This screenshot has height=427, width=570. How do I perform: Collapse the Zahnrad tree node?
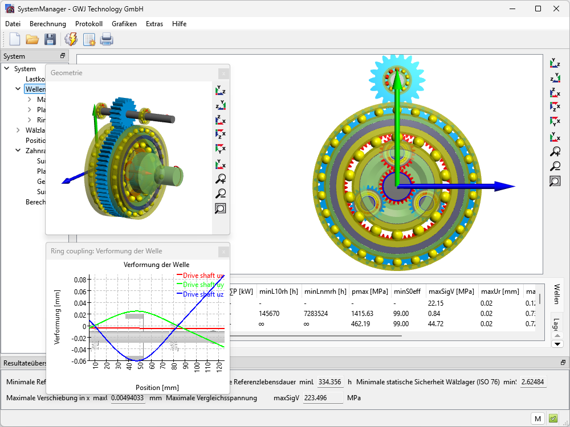pos(18,151)
